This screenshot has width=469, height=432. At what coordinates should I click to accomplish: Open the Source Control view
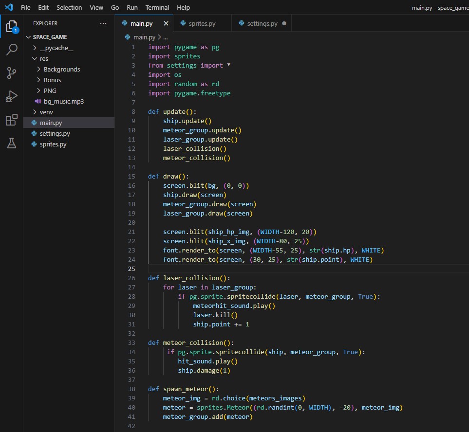tap(12, 73)
